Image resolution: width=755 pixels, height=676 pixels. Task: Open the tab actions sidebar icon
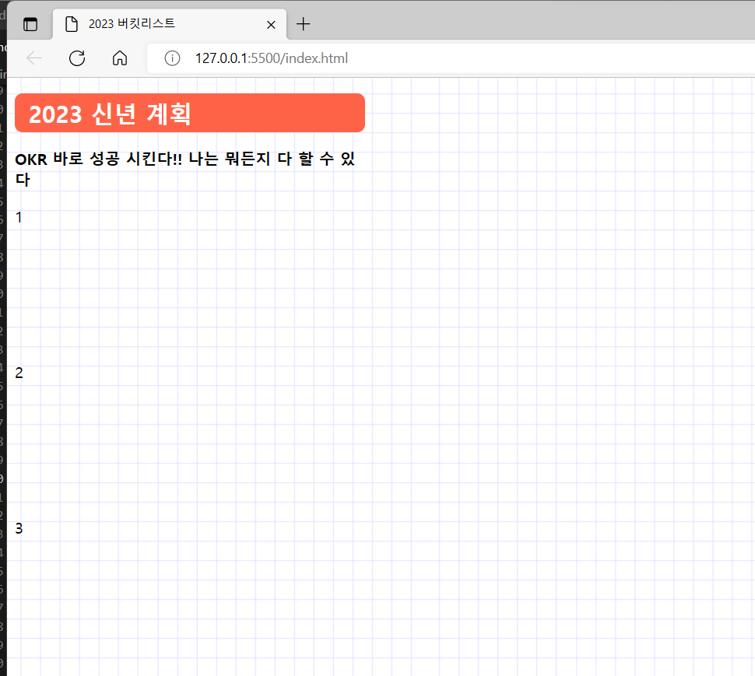pos(30,24)
